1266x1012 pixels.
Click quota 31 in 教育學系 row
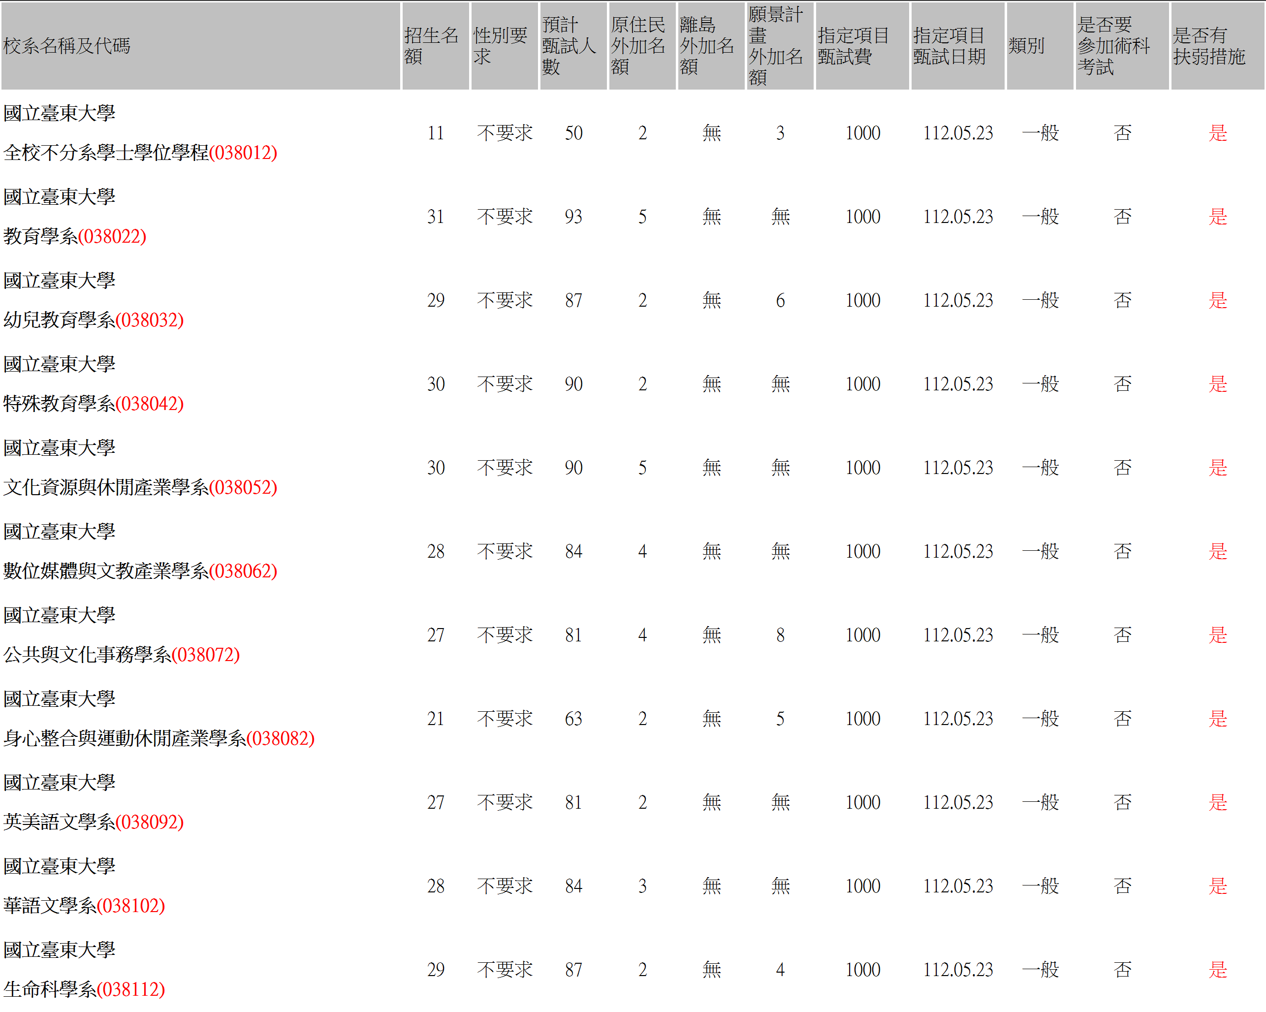pyautogui.click(x=436, y=217)
